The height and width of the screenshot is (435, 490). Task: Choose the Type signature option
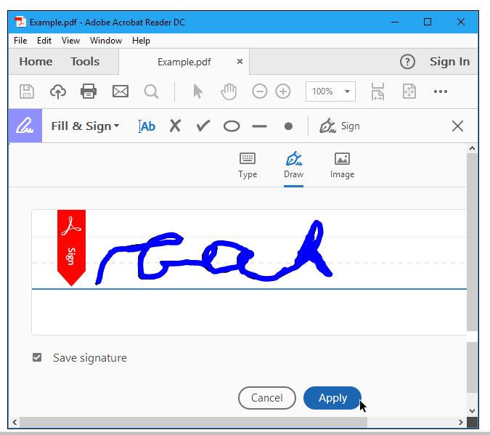coord(248,166)
